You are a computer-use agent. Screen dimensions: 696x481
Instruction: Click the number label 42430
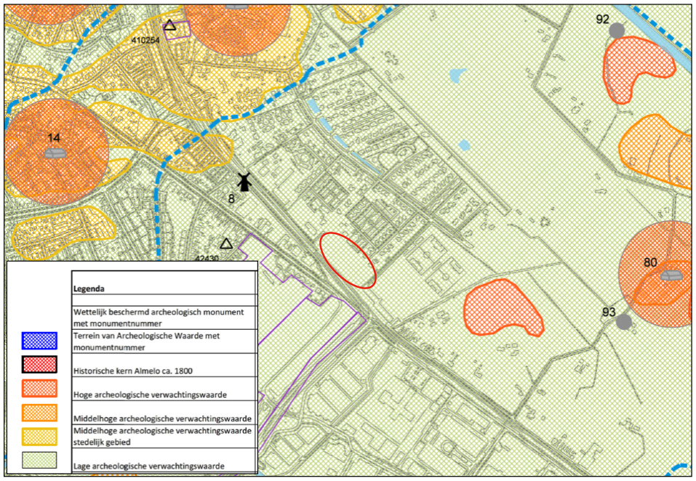point(207,258)
